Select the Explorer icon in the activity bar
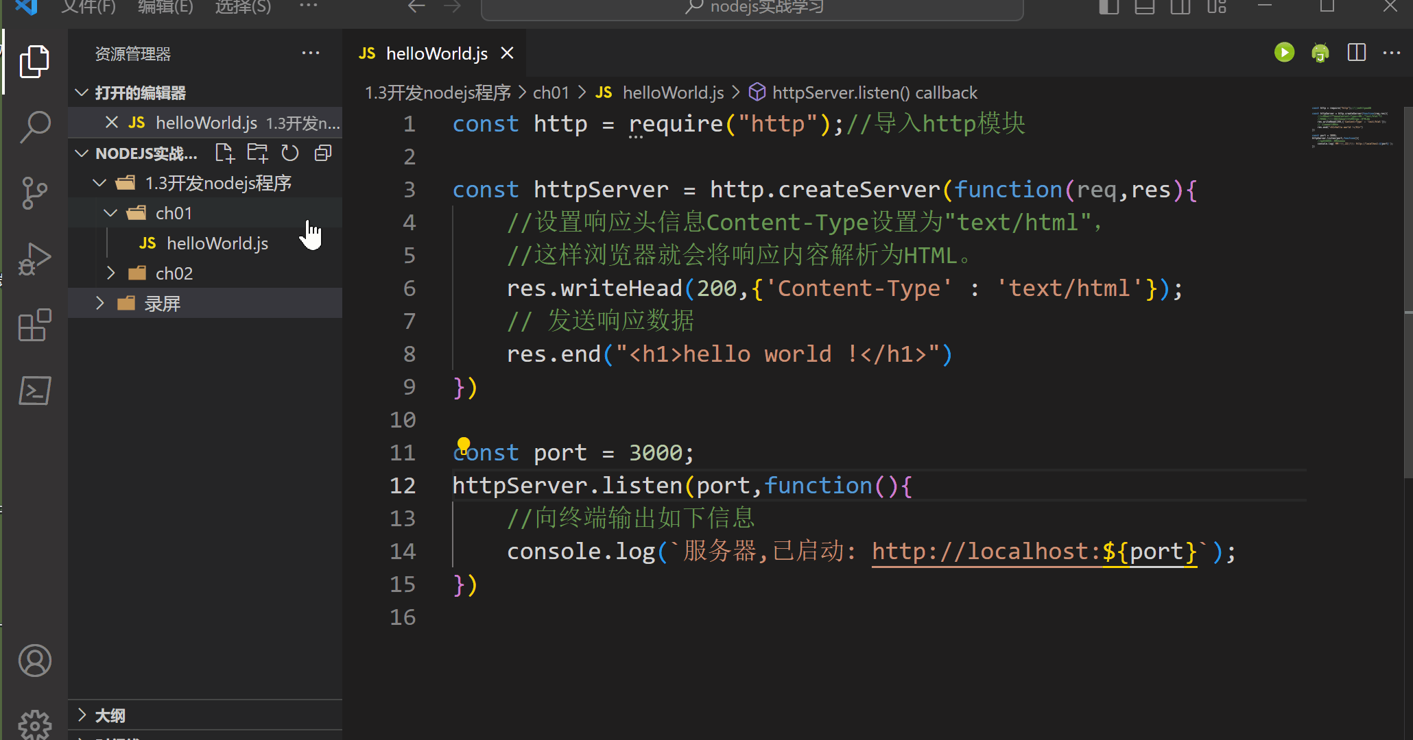Image resolution: width=1413 pixels, height=740 pixels. [34, 62]
